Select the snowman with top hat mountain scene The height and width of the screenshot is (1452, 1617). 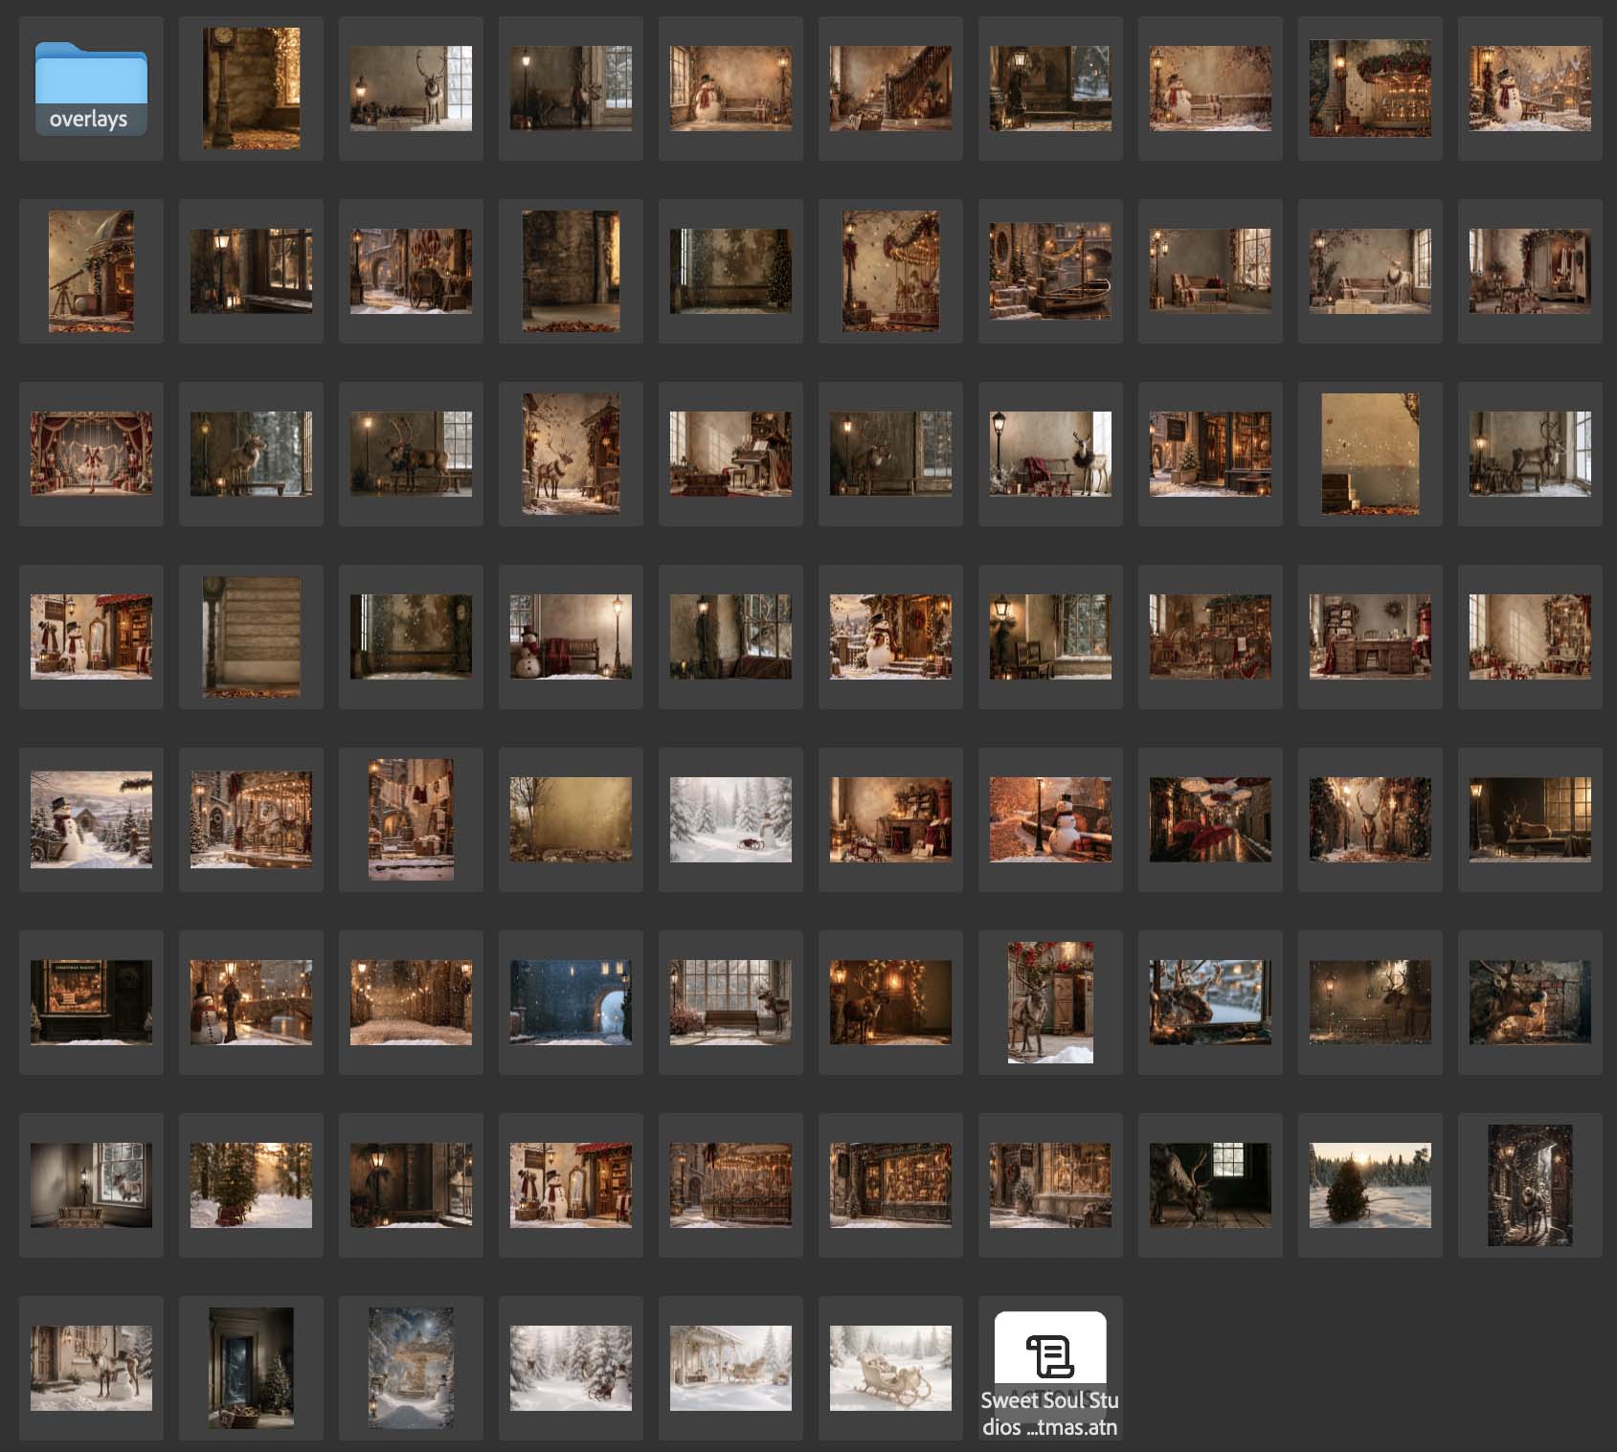(91, 819)
